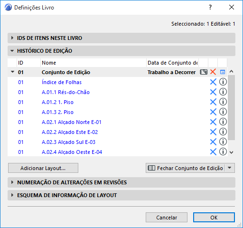Show info for A.01.2 1. Piso

[223, 102]
